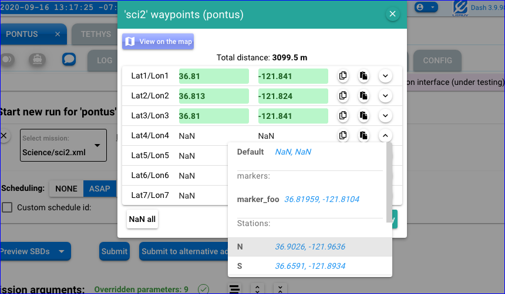
Task: Click the overridden parameters checkmark icon
Action: pyautogui.click(x=203, y=289)
